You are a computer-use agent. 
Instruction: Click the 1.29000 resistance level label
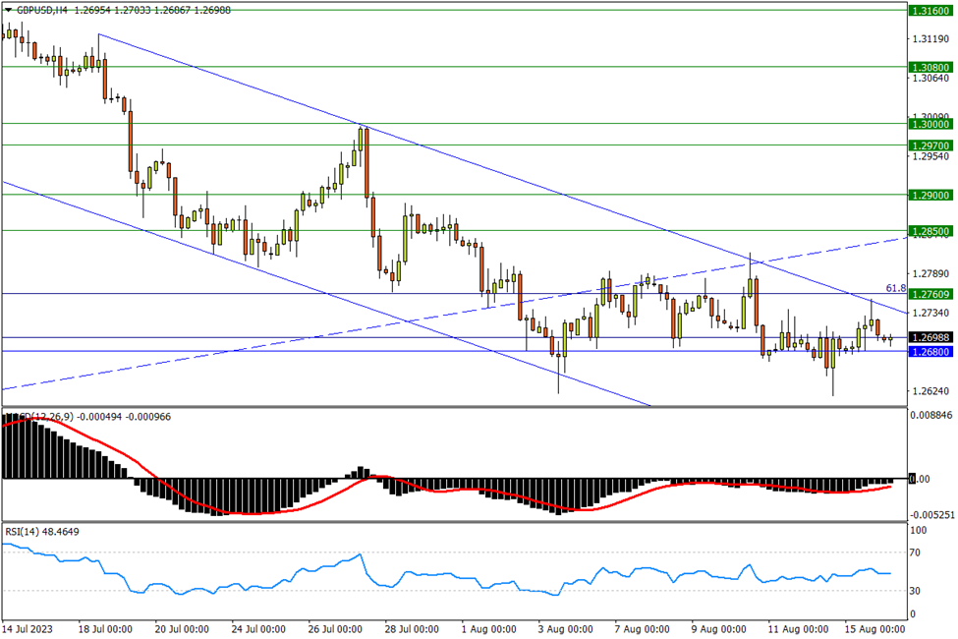[929, 195]
